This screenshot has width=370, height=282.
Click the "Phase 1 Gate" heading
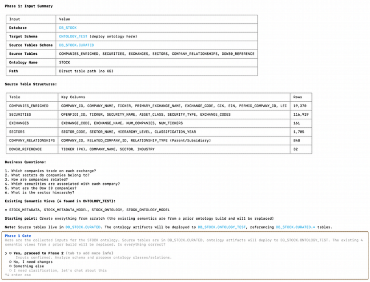click(x=17, y=236)
